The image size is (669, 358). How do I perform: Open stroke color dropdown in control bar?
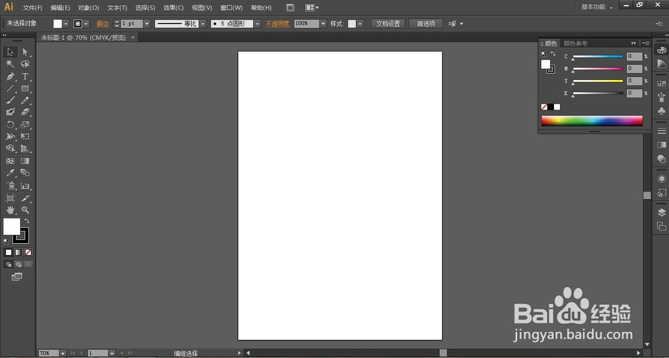(86, 24)
